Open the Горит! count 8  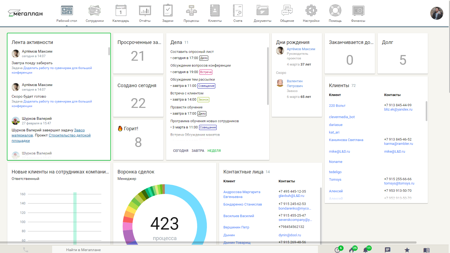click(138, 142)
